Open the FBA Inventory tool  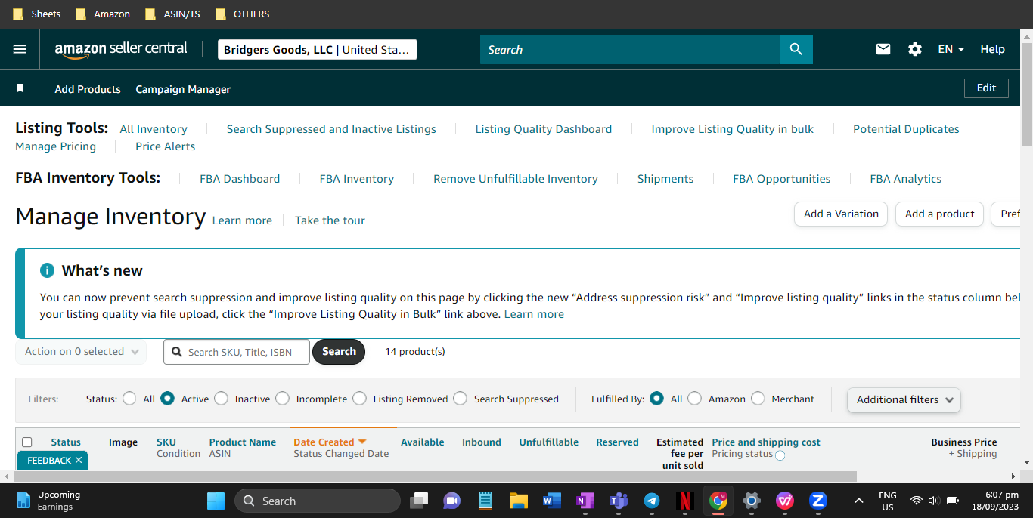click(357, 179)
